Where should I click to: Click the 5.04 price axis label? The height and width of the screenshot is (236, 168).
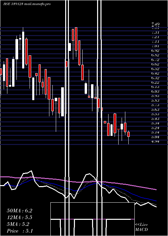click(155, 137)
